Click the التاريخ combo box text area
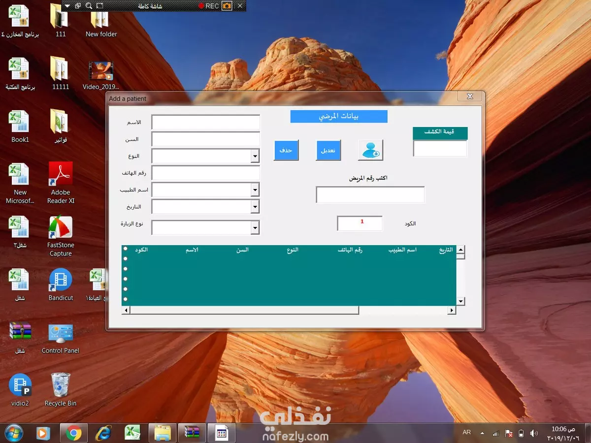The width and height of the screenshot is (591, 443). (x=201, y=207)
